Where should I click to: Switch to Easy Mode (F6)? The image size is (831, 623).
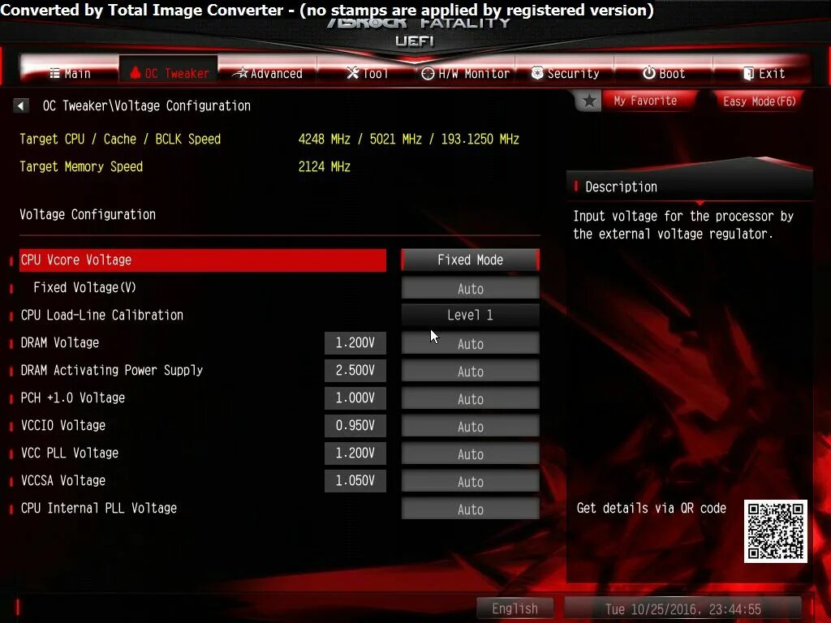[x=759, y=101]
